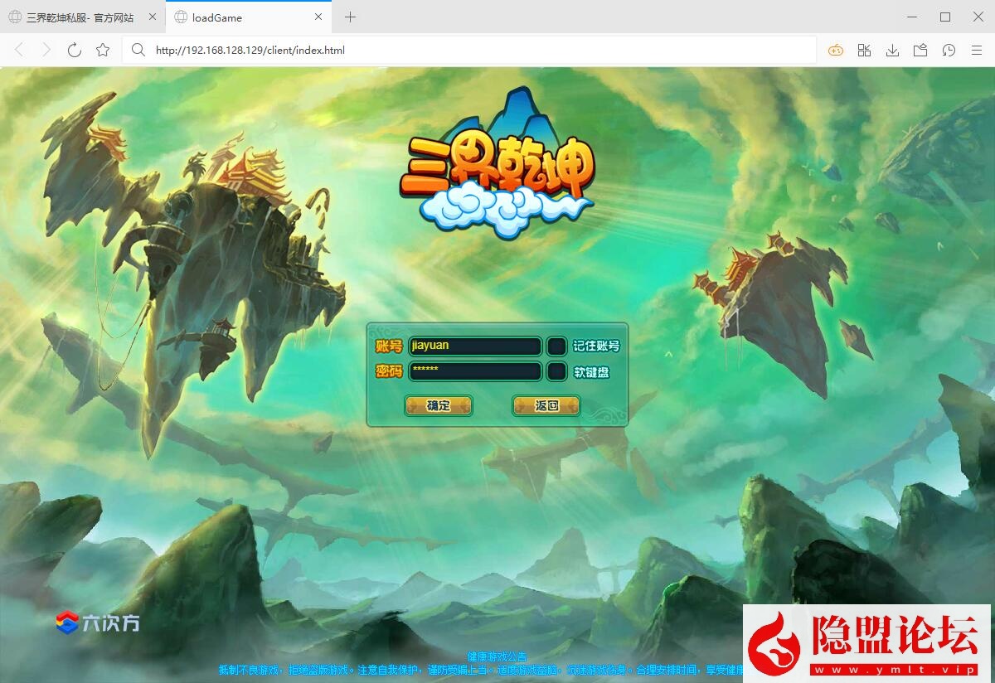Image resolution: width=995 pixels, height=683 pixels.
Task: Click the 返回 button
Action: click(x=546, y=405)
